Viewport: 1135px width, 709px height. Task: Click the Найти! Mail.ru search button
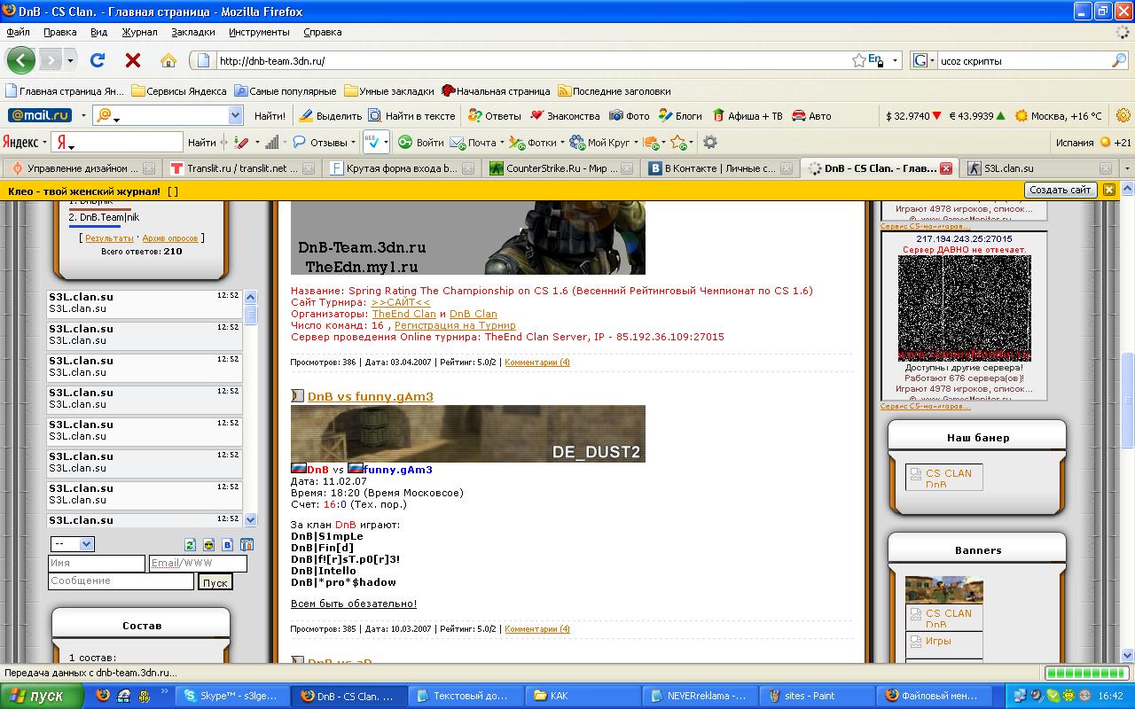pos(270,115)
